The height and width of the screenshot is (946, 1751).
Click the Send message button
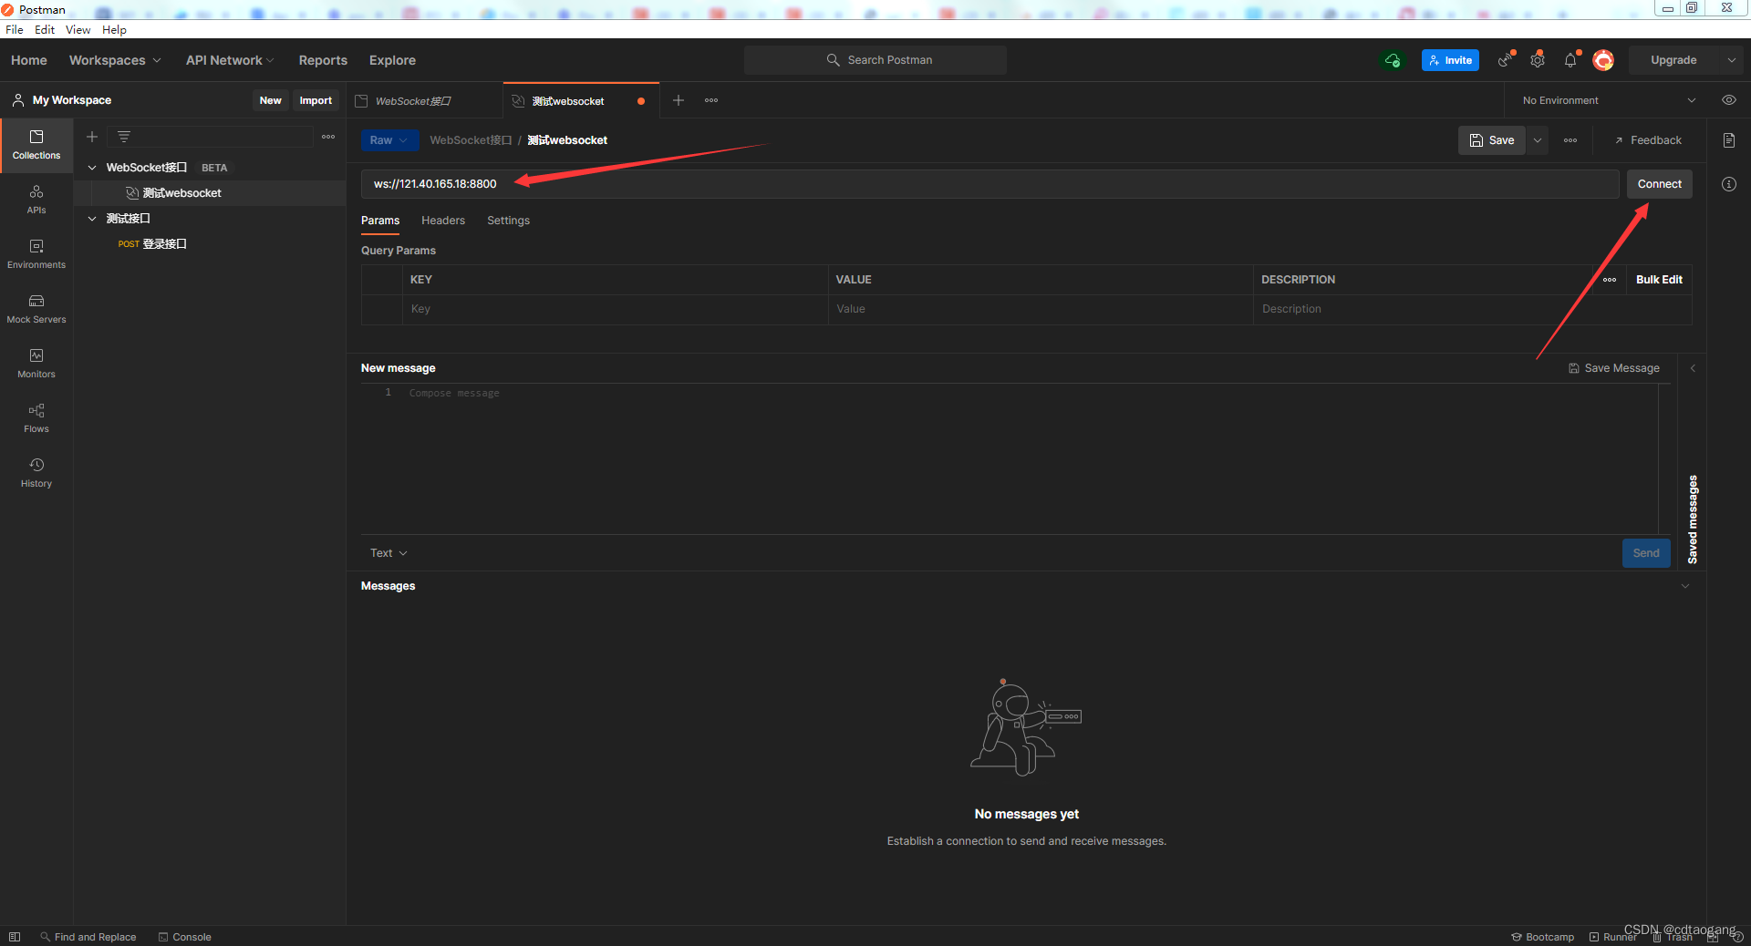click(1646, 553)
